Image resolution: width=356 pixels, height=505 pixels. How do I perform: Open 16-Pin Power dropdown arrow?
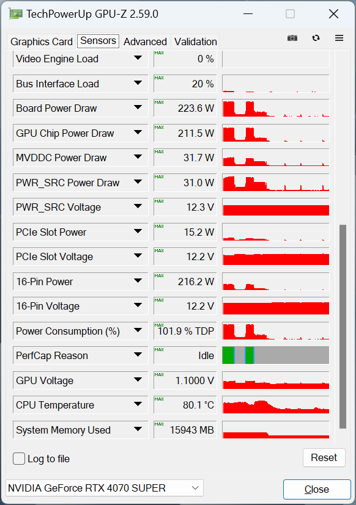pyautogui.click(x=138, y=280)
